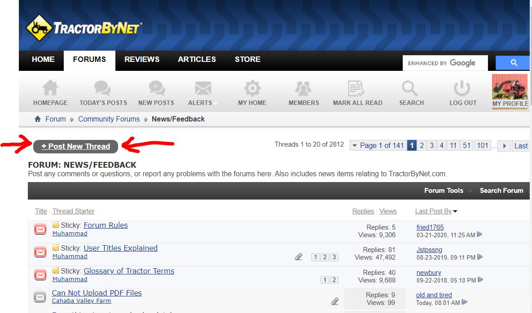The height and width of the screenshot is (313, 532).
Task: Click the Homepage house icon
Action: tap(50, 89)
